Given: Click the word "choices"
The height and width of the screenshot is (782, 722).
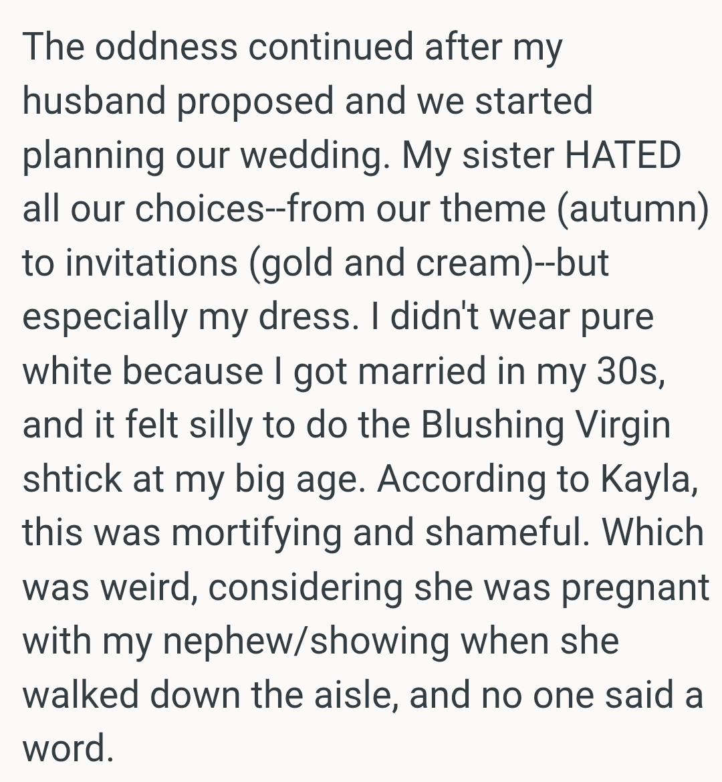Looking at the screenshot, I should tap(199, 209).
